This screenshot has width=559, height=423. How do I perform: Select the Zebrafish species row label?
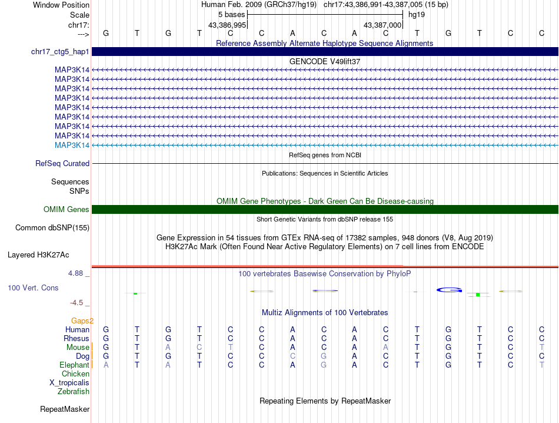[74, 392]
